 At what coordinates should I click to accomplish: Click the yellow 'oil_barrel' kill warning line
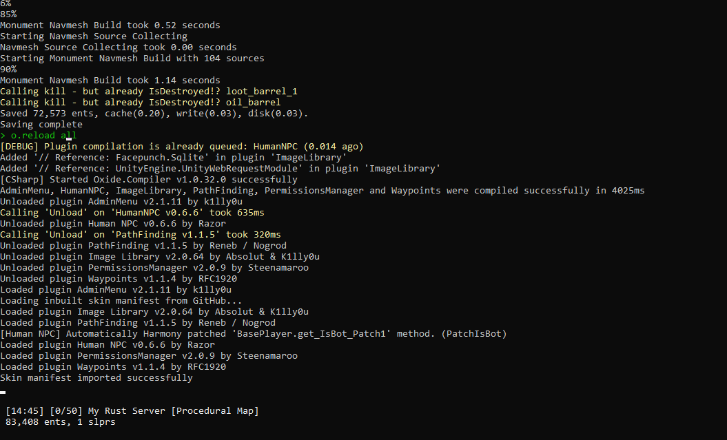tap(141, 103)
